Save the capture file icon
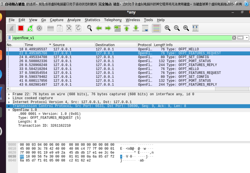The image size is (250, 173). (x=60, y=28)
